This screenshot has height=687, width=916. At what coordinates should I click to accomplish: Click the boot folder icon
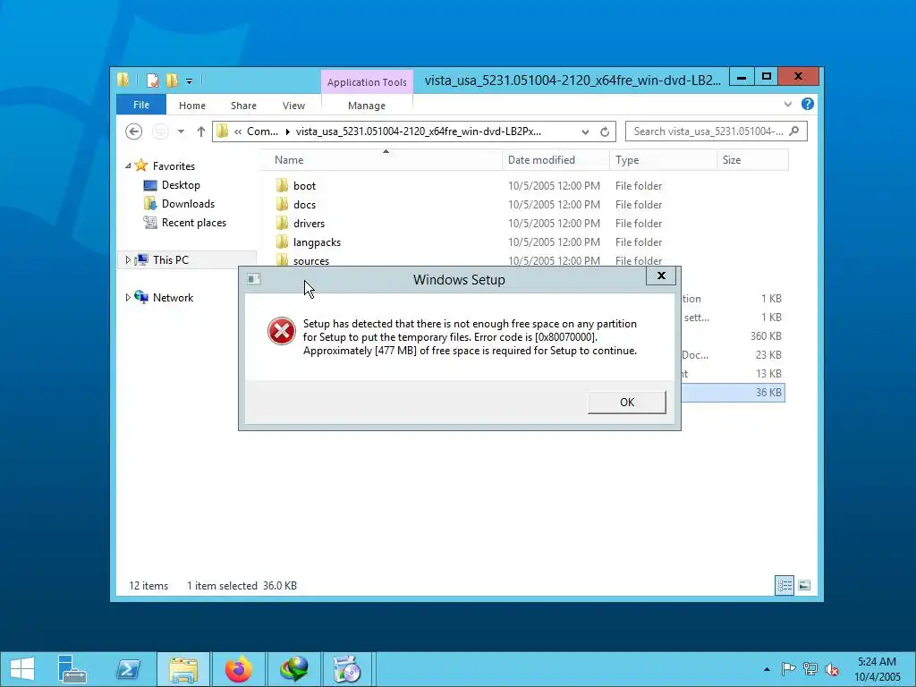[282, 186]
